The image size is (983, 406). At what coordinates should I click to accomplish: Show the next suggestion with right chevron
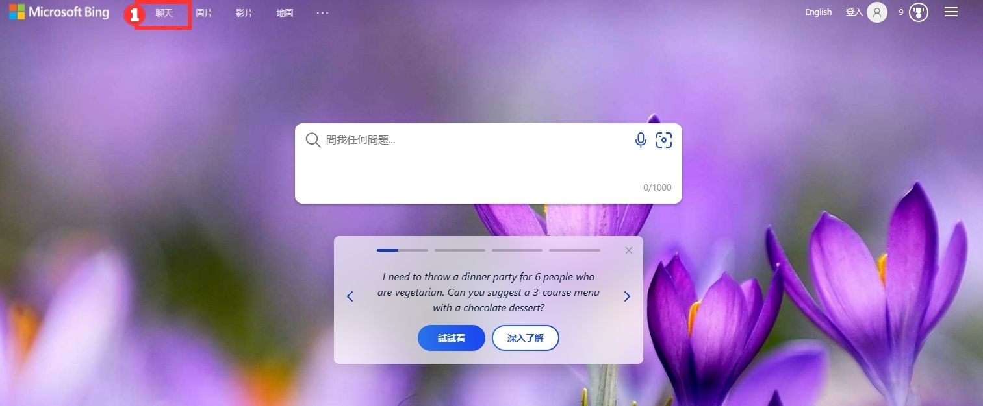click(x=627, y=296)
